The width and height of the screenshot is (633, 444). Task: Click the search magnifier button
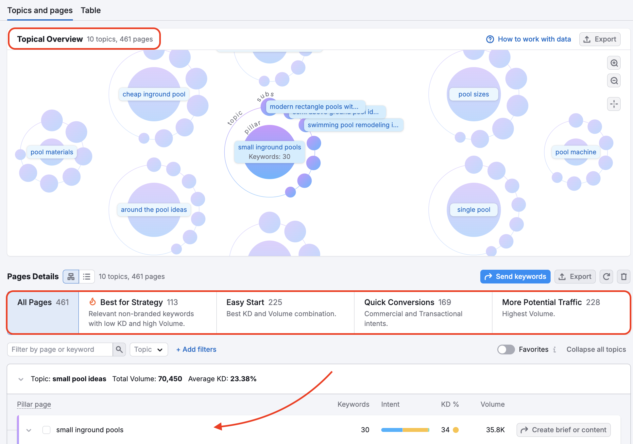click(119, 350)
